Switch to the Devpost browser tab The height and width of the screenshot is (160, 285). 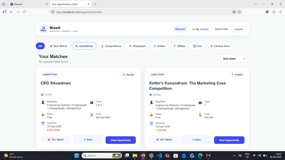pyautogui.click(x=29, y=4)
